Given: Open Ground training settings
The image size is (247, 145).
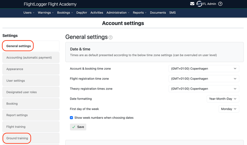Looking at the screenshot, I should (31, 138).
